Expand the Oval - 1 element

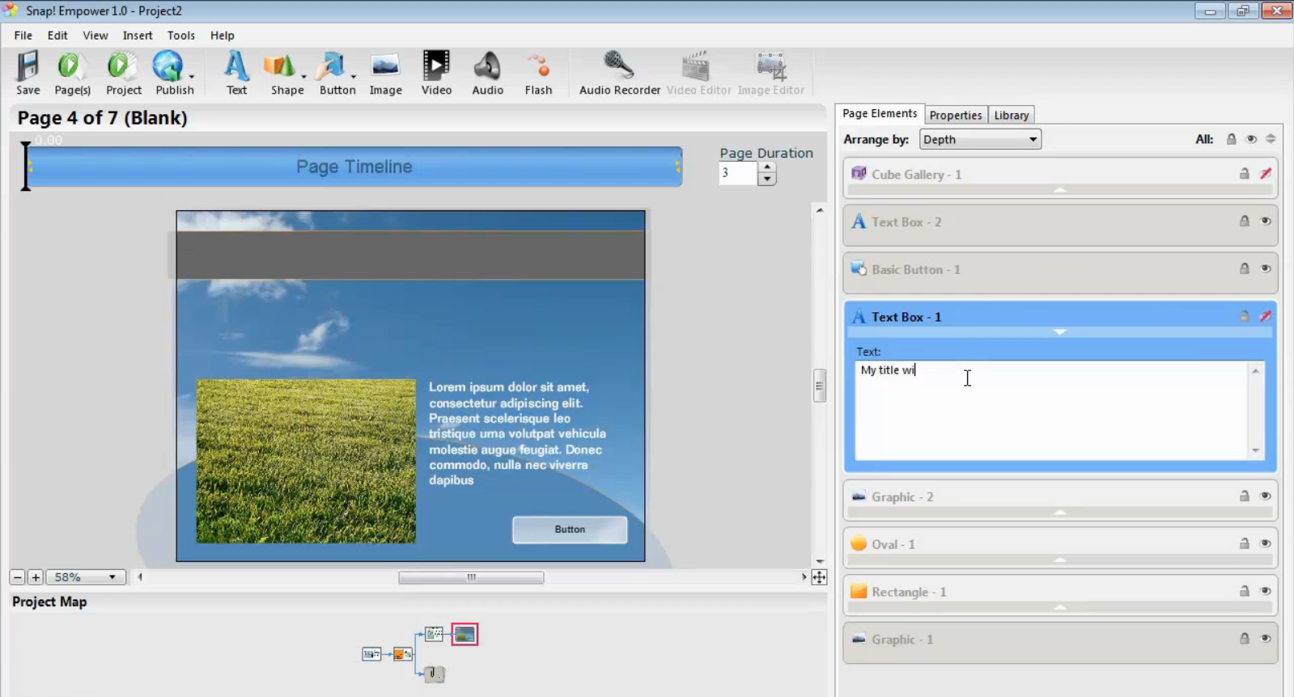[x=1060, y=560]
